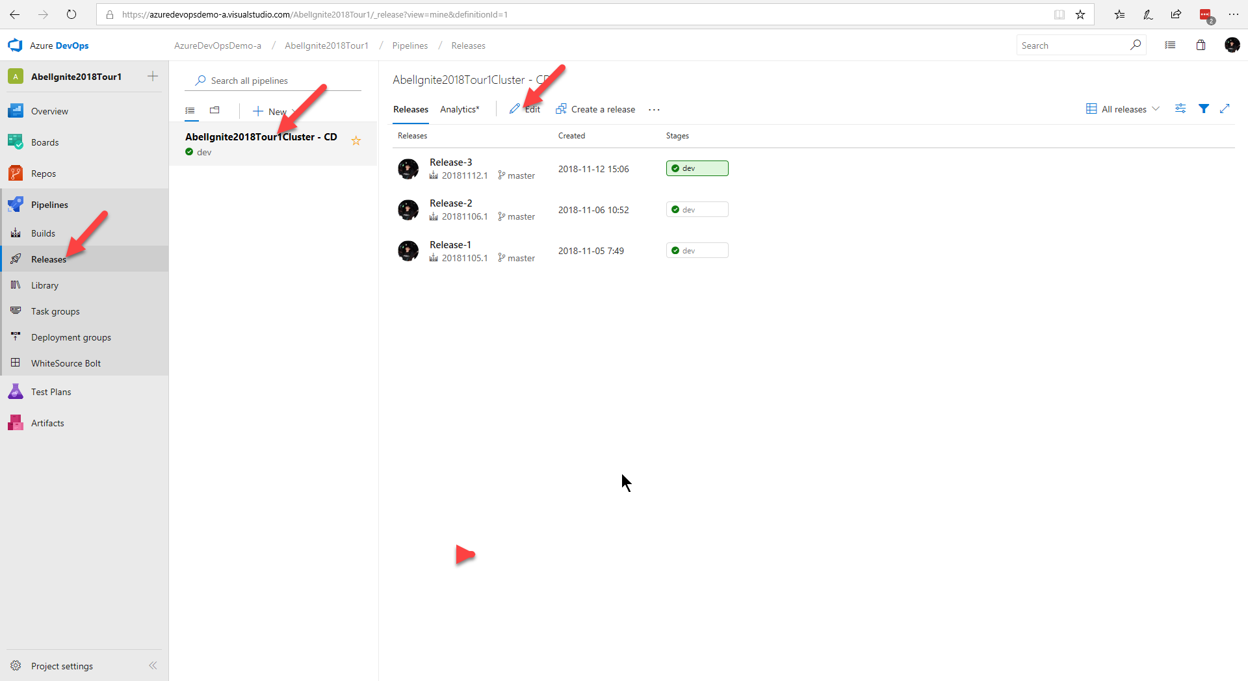Click Pipelines breadcrumb
Viewport: 1248px width, 681px height.
tap(410, 45)
